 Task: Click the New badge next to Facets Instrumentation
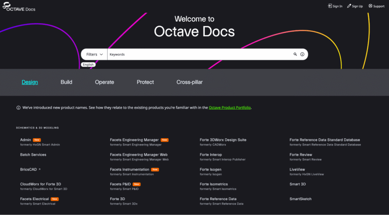point(155,169)
